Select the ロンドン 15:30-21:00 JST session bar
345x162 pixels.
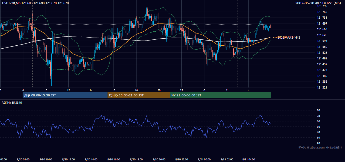(x=139, y=95)
